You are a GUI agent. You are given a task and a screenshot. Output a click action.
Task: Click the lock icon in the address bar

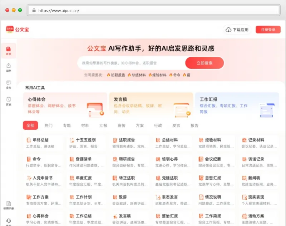pos(34,11)
